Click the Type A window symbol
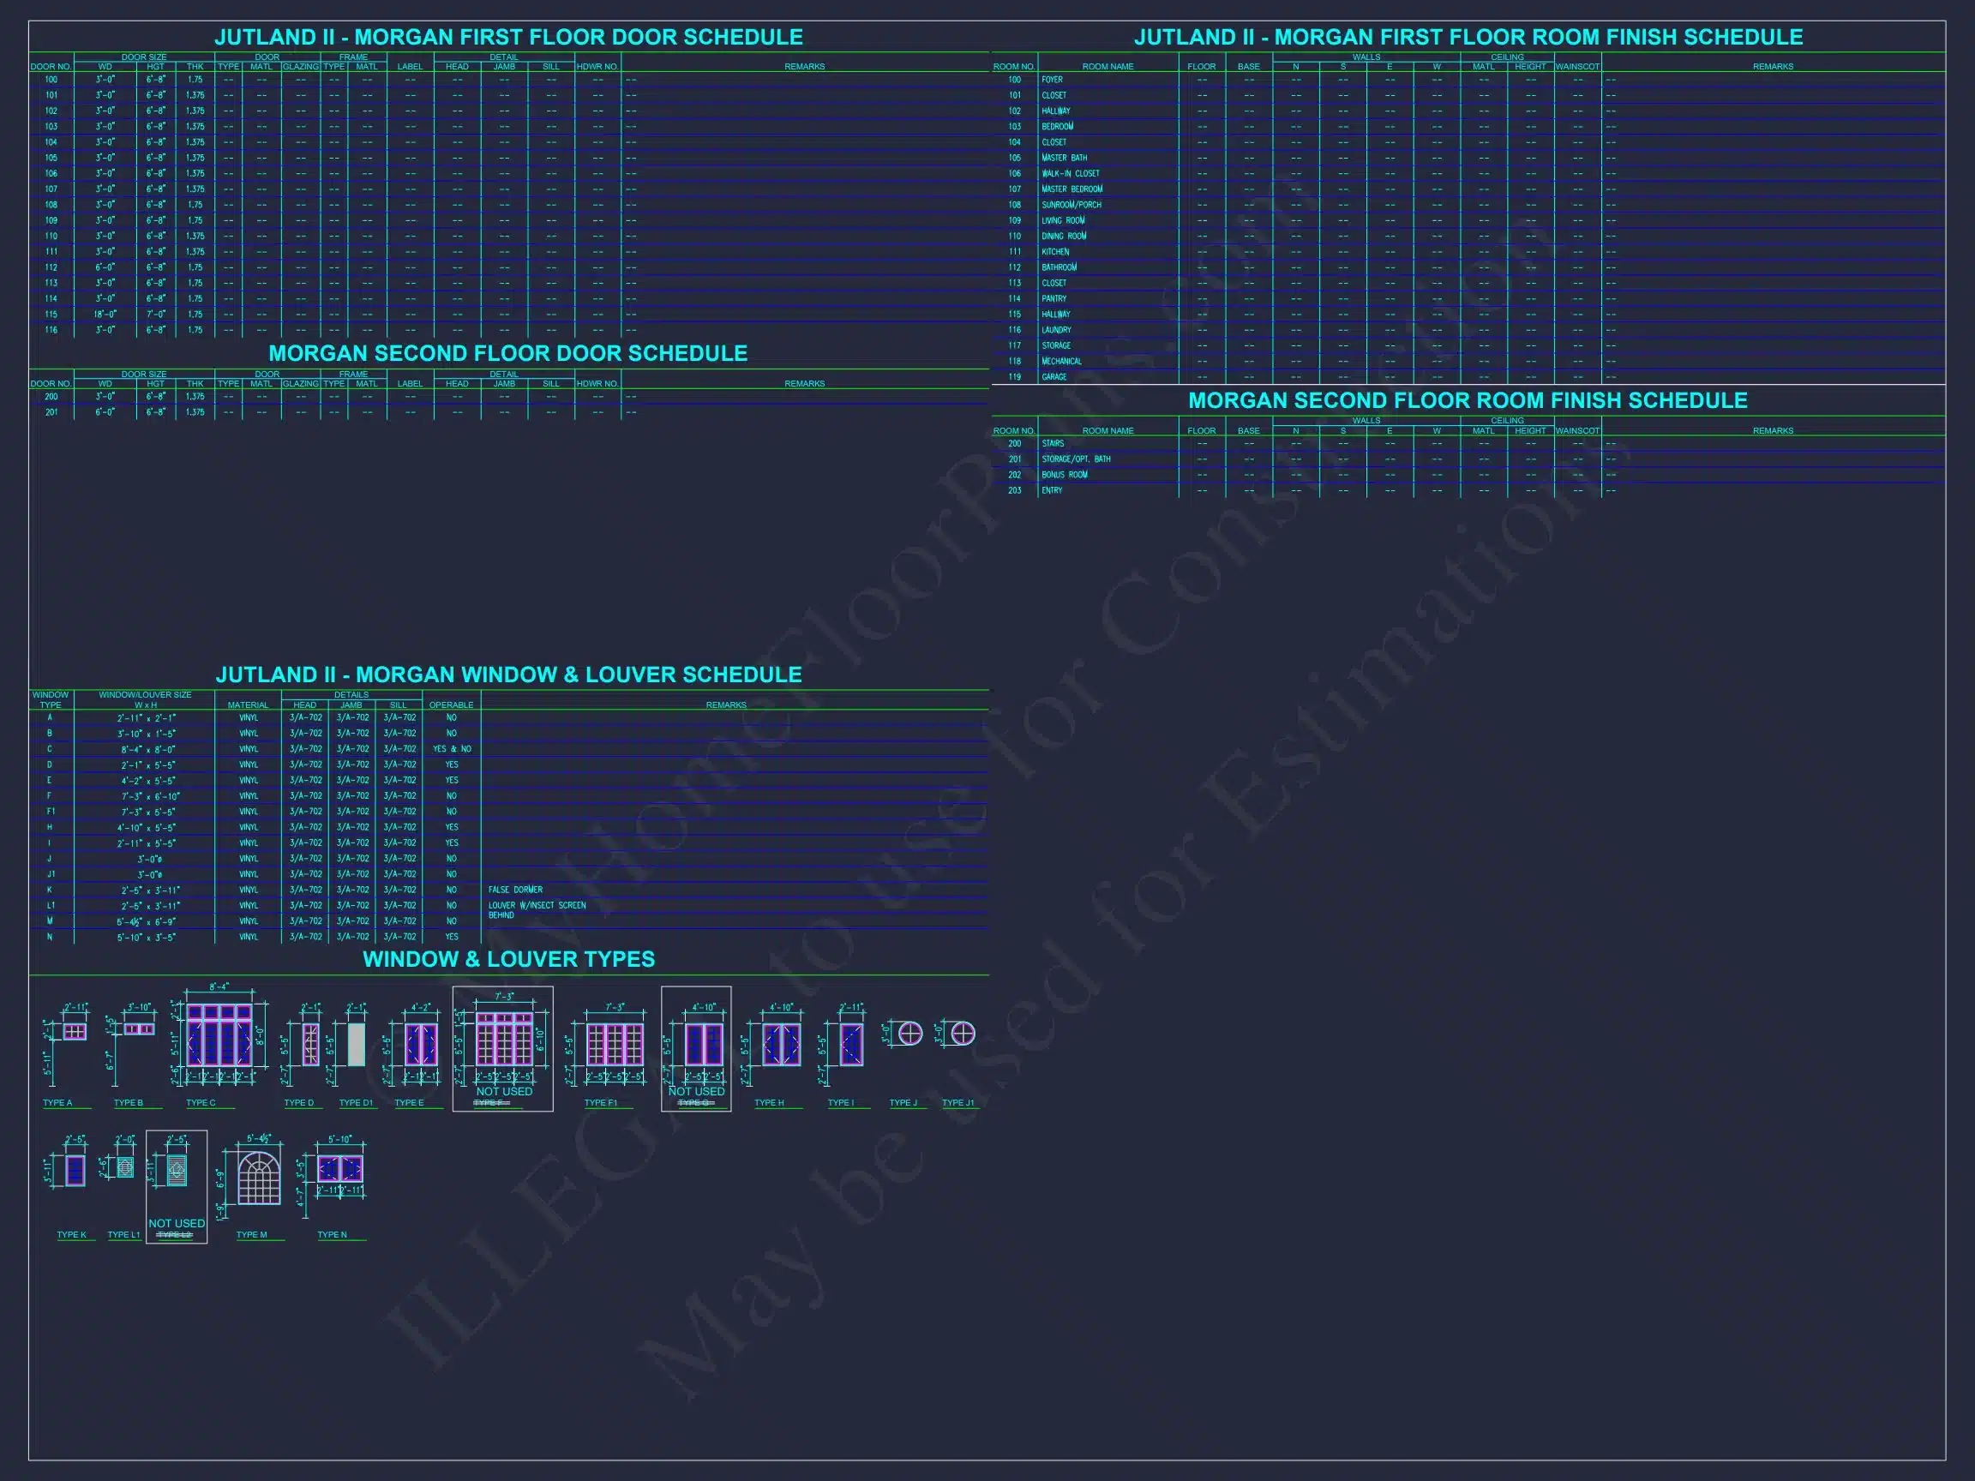The width and height of the screenshot is (1975, 1481). [75, 1032]
